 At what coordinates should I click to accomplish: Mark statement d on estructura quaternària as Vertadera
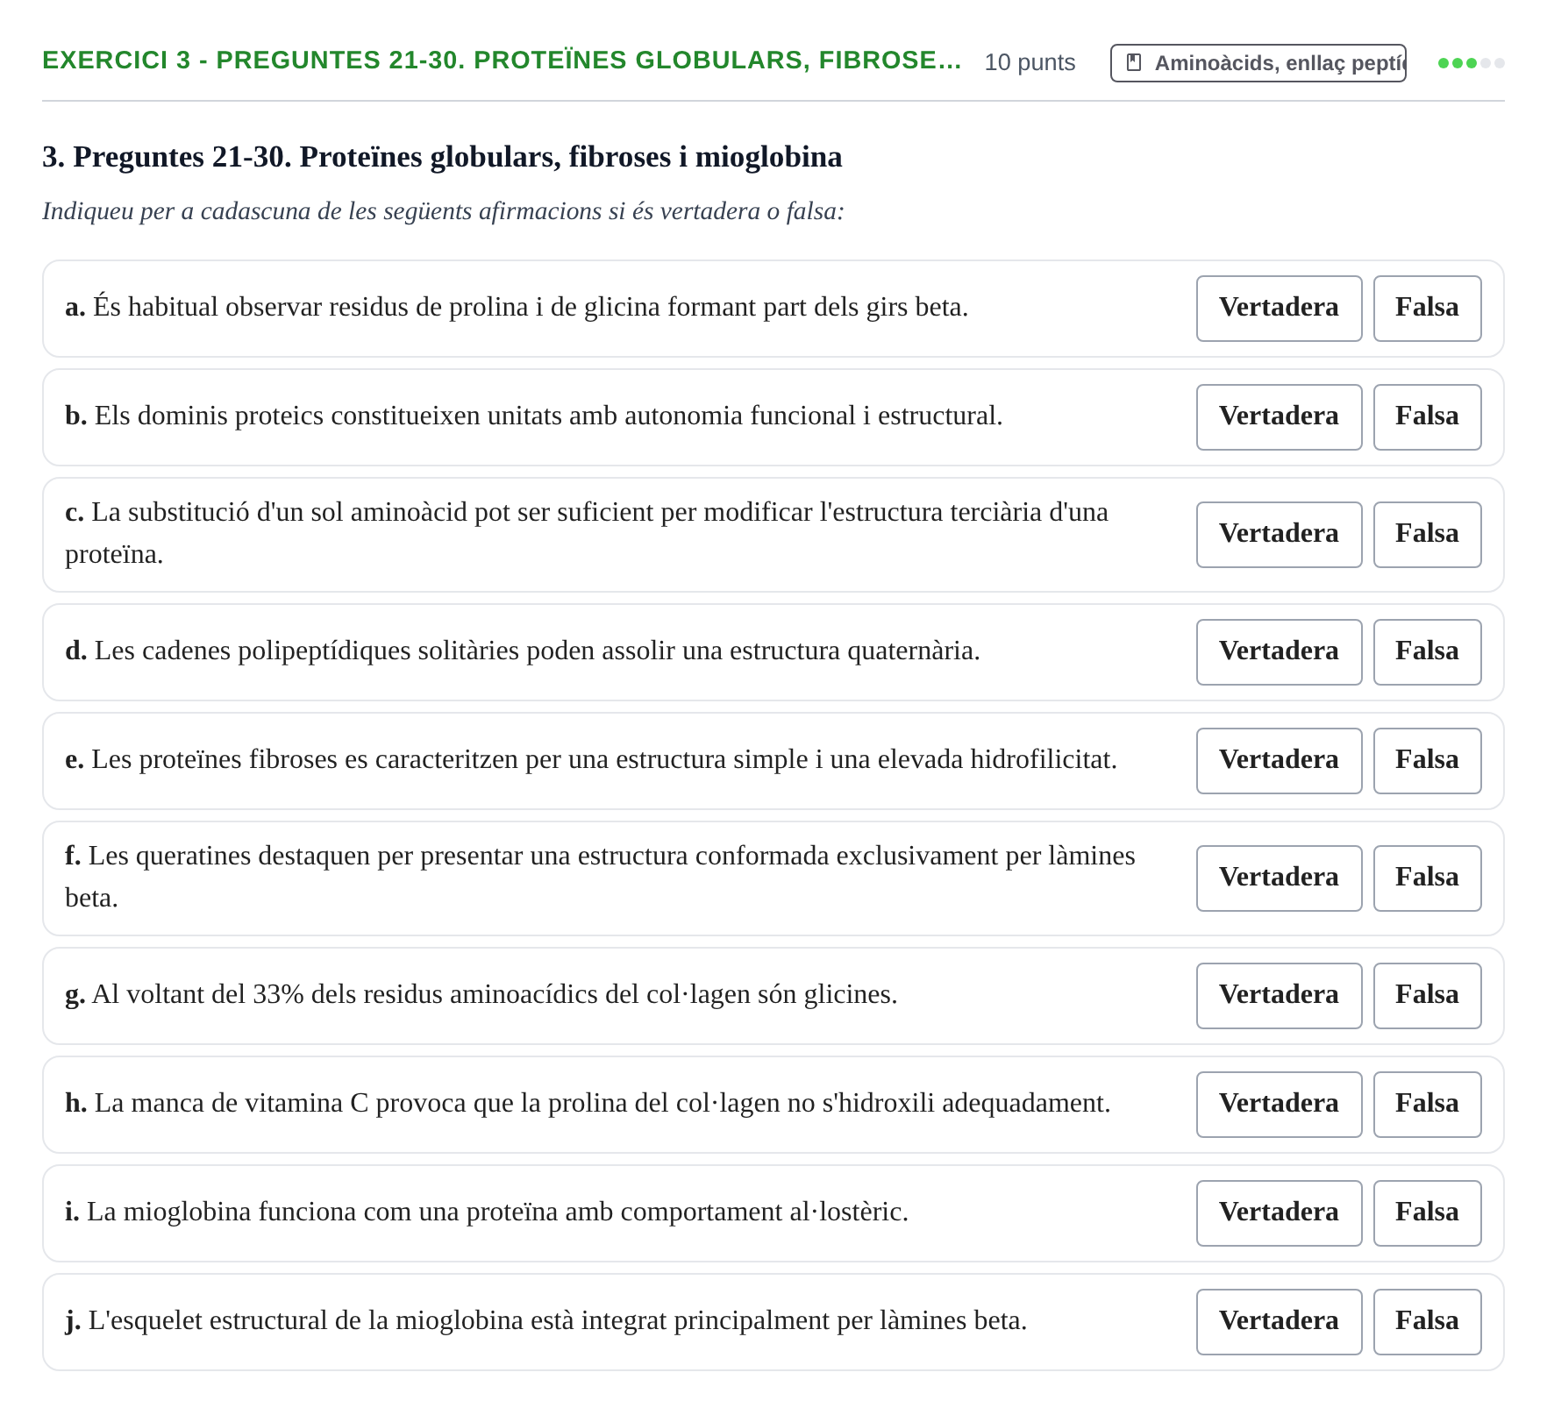(x=1279, y=652)
